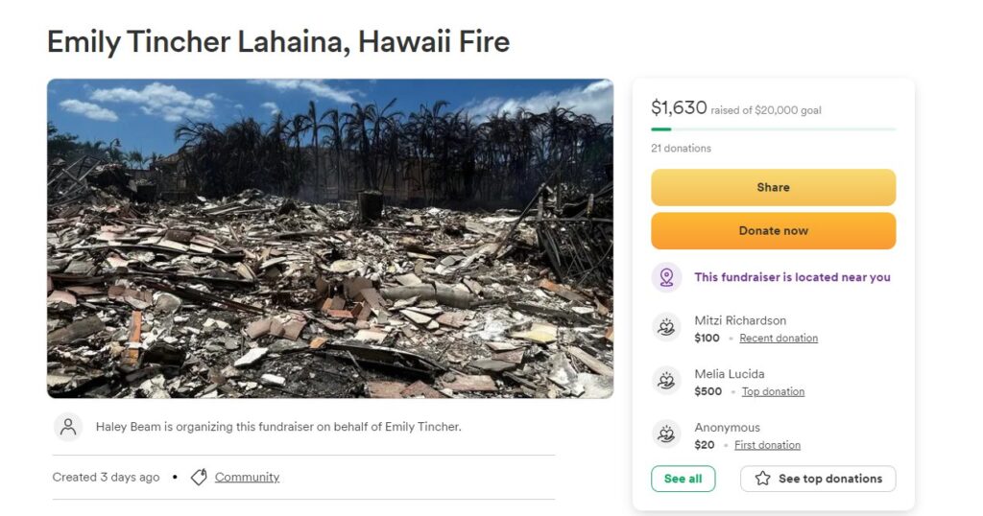Open the First donation link
Image resolution: width=983 pixels, height=516 pixels.
click(767, 445)
